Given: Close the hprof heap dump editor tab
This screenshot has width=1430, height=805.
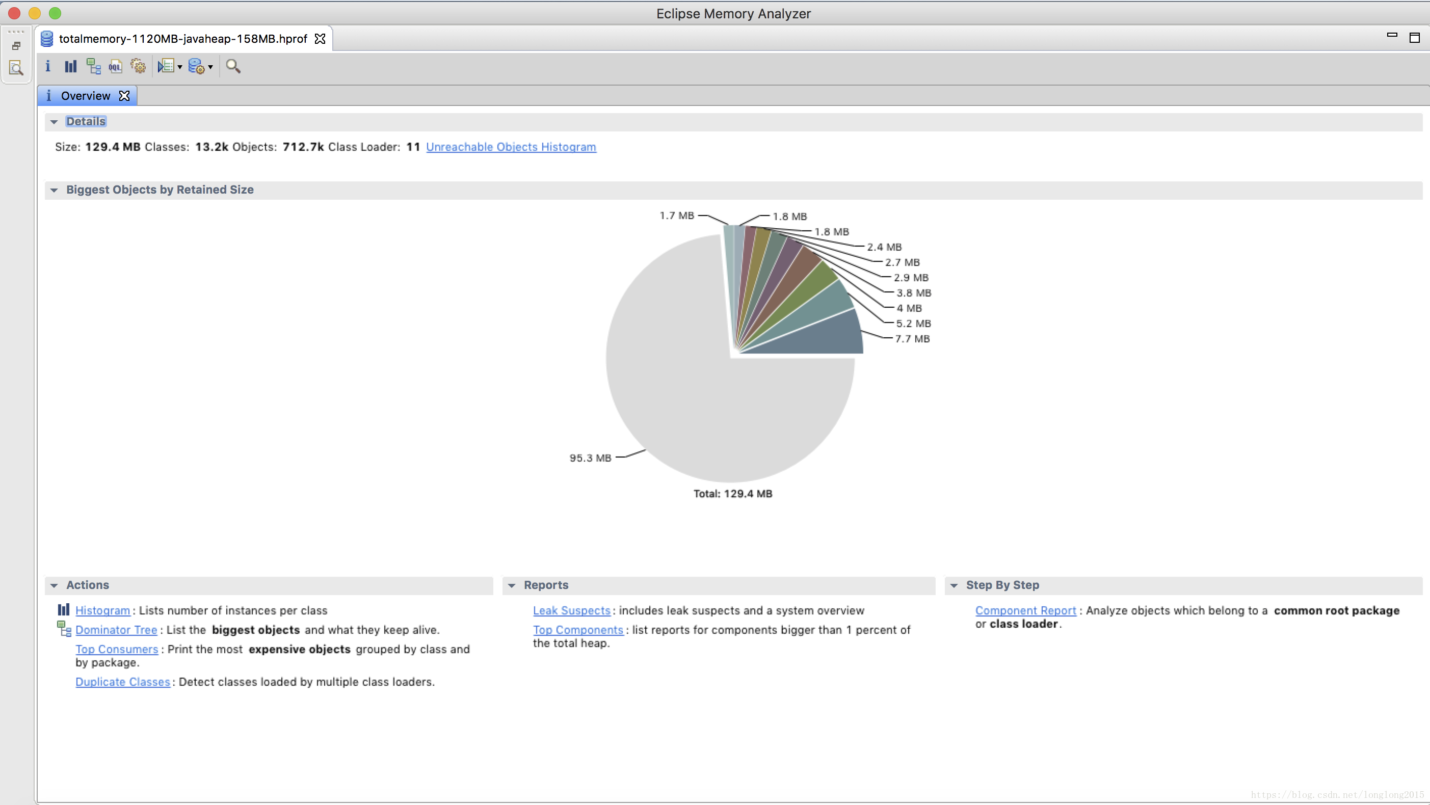Looking at the screenshot, I should pyautogui.click(x=321, y=39).
